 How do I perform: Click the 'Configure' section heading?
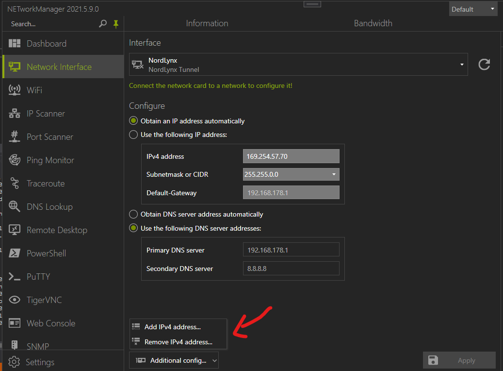click(x=147, y=106)
